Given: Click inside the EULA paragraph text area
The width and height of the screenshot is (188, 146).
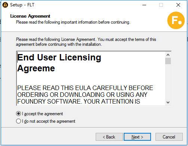Looking at the screenshot, I should (85, 95).
